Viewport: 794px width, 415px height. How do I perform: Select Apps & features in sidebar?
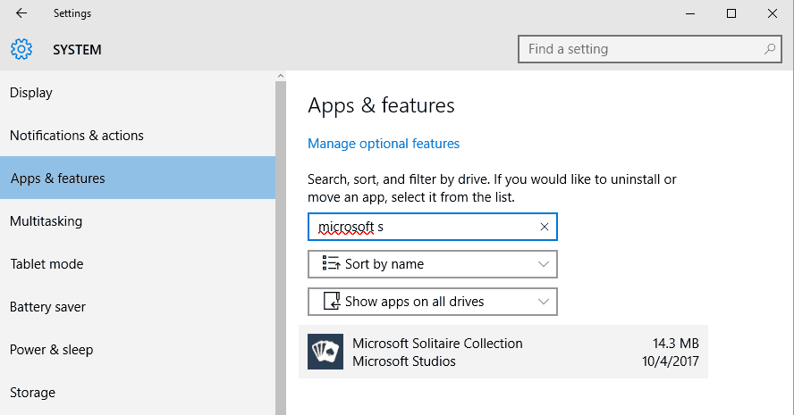[138, 178]
